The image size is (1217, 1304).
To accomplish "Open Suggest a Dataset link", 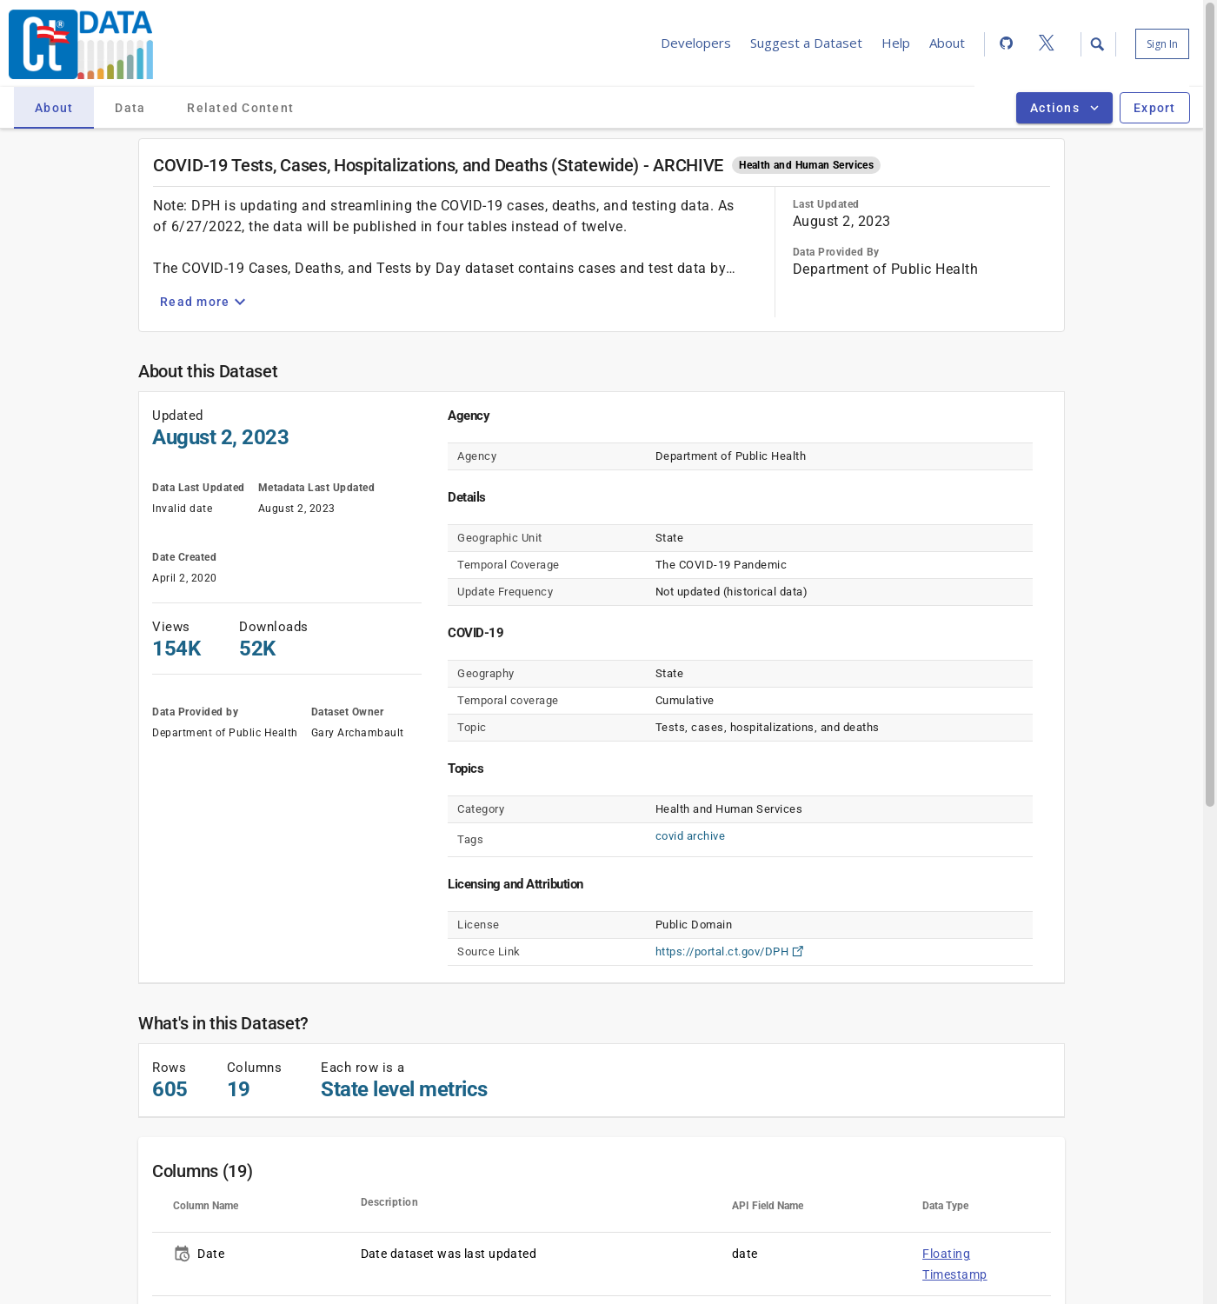I will 806,43.
